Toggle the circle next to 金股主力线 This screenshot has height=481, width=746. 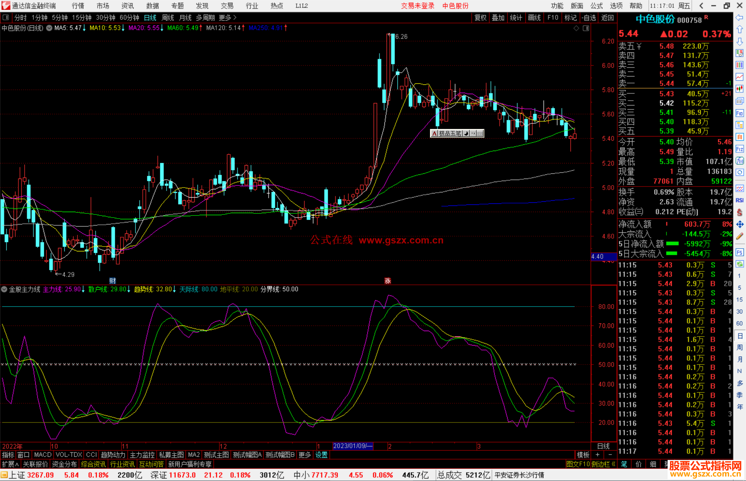[x=4, y=289]
